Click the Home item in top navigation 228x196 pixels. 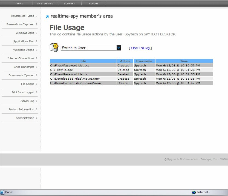pos(20,4)
